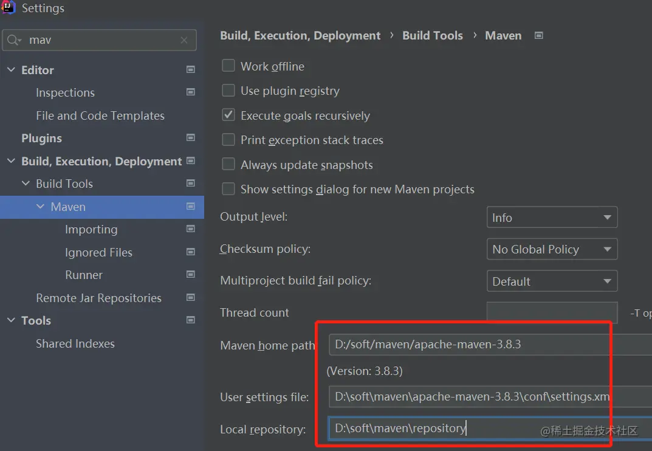The width and height of the screenshot is (652, 451).
Task: Click the icon beside Remote Jar Repositories
Action: point(191,298)
